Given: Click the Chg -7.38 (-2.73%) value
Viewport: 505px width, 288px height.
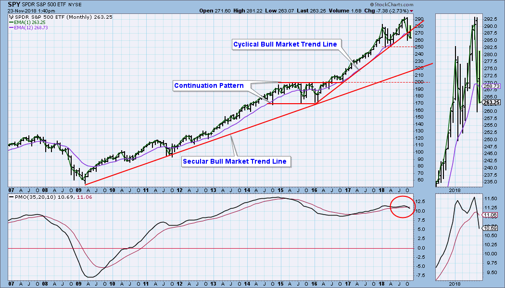Looking at the screenshot, I should coord(386,11).
